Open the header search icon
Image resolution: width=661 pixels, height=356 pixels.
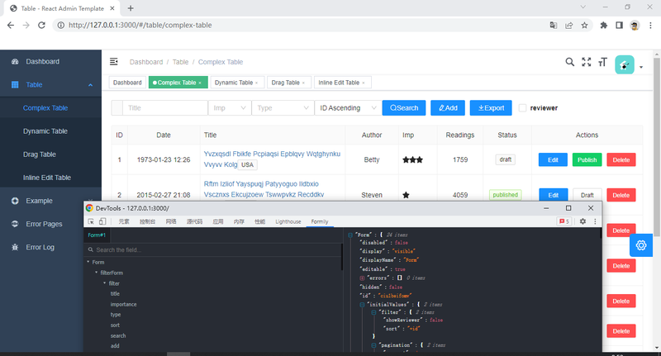click(x=569, y=62)
